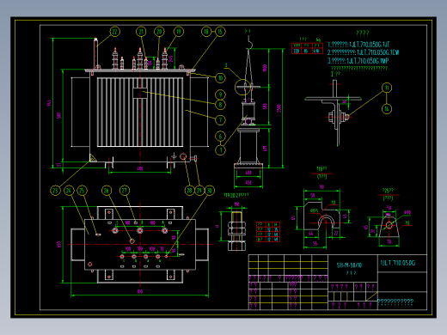The height and width of the screenshot is (335, 447).
Task: Select part balloon number 1
Action: (x=220, y=149)
